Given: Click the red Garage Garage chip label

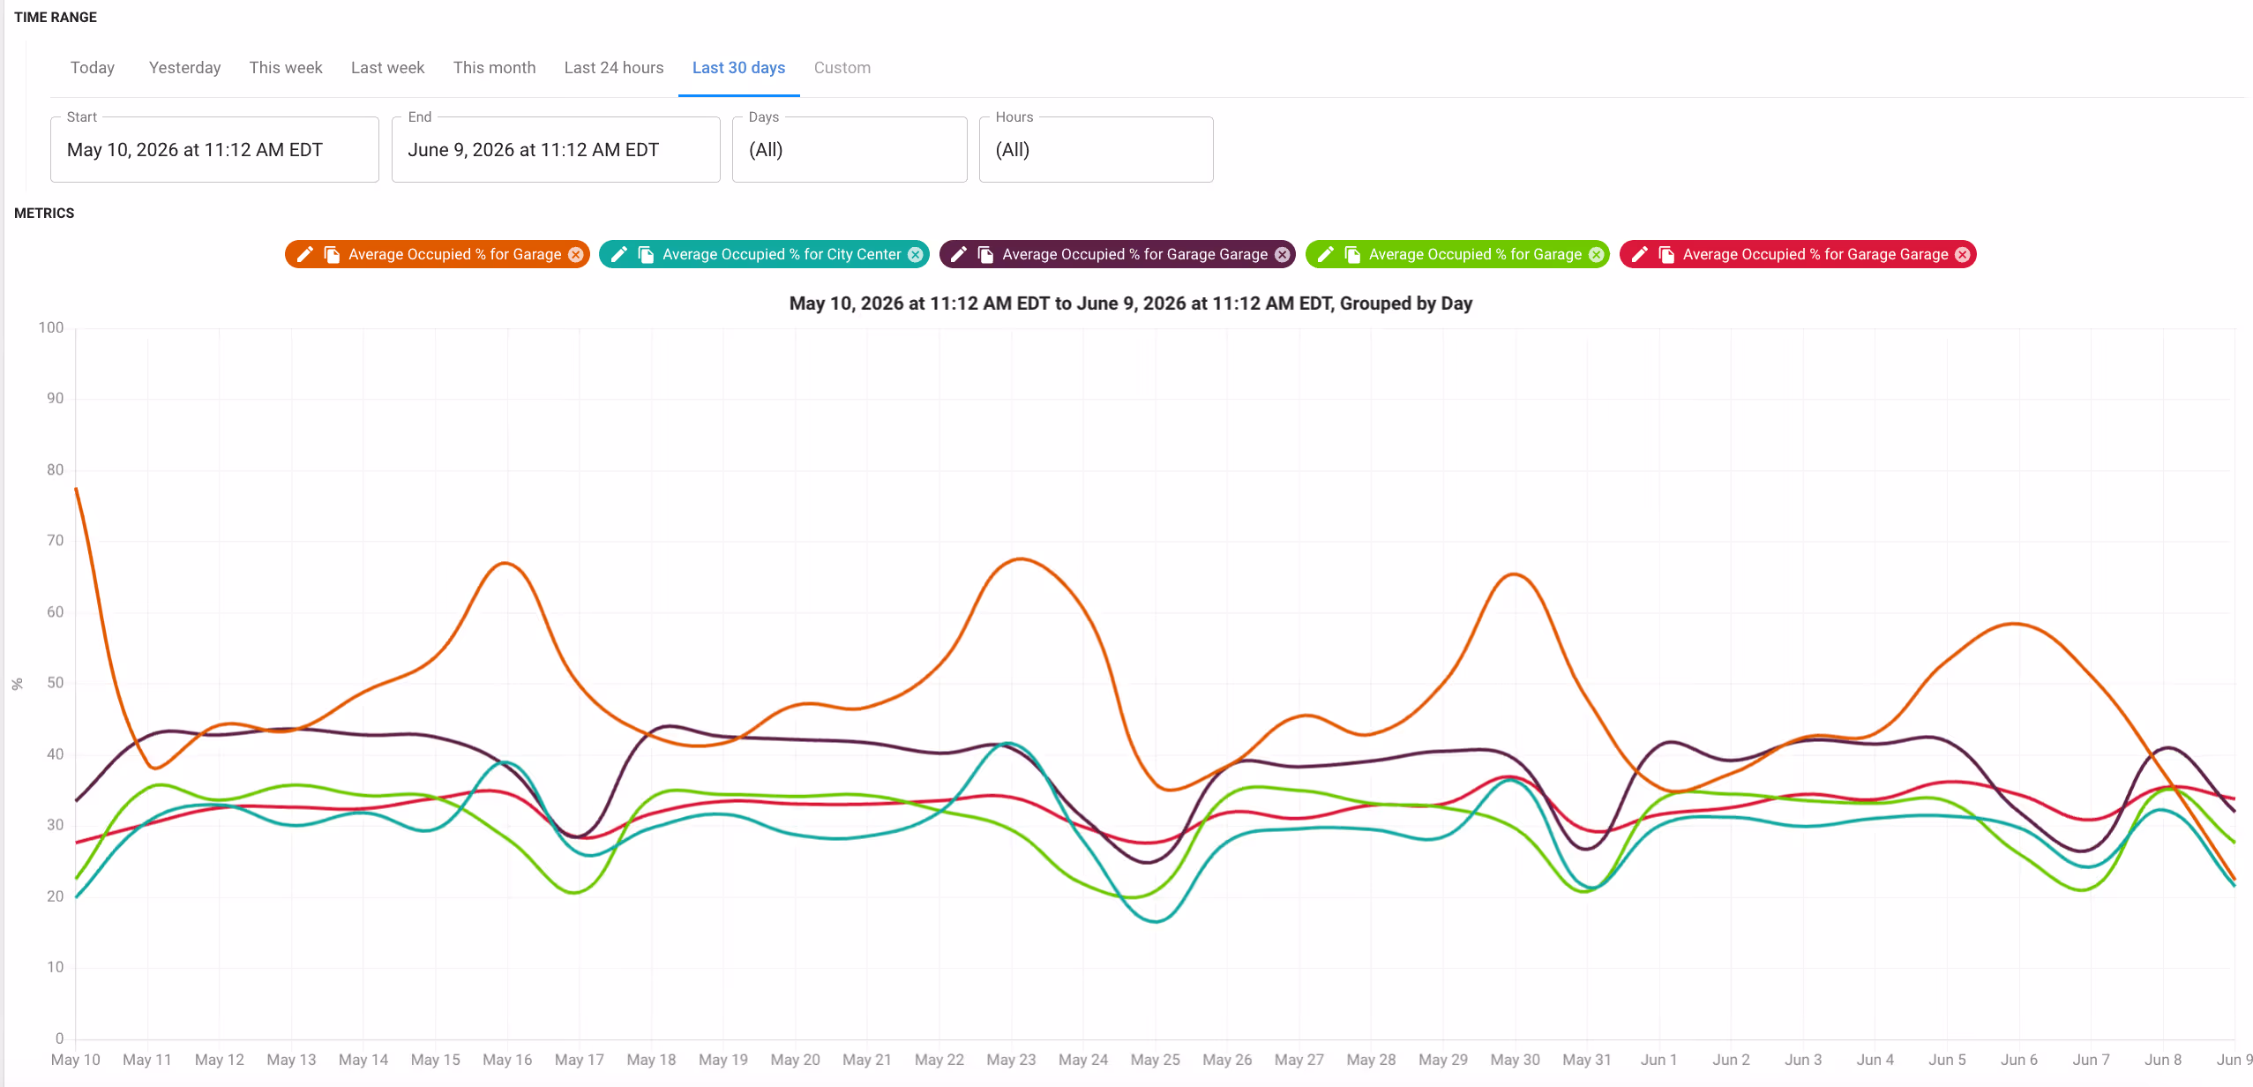Looking at the screenshot, I should coord(1815,254).
